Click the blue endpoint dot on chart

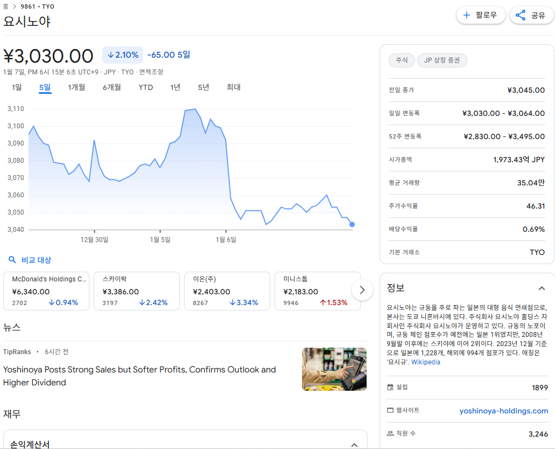click(x=352, y=224)
